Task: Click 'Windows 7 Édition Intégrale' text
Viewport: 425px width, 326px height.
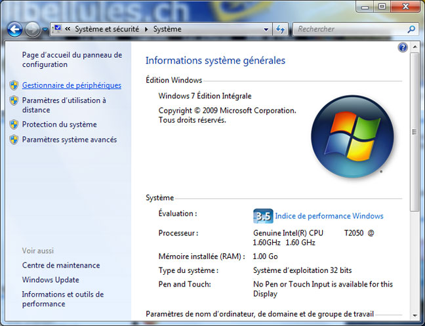Action: tap(205, 96)
